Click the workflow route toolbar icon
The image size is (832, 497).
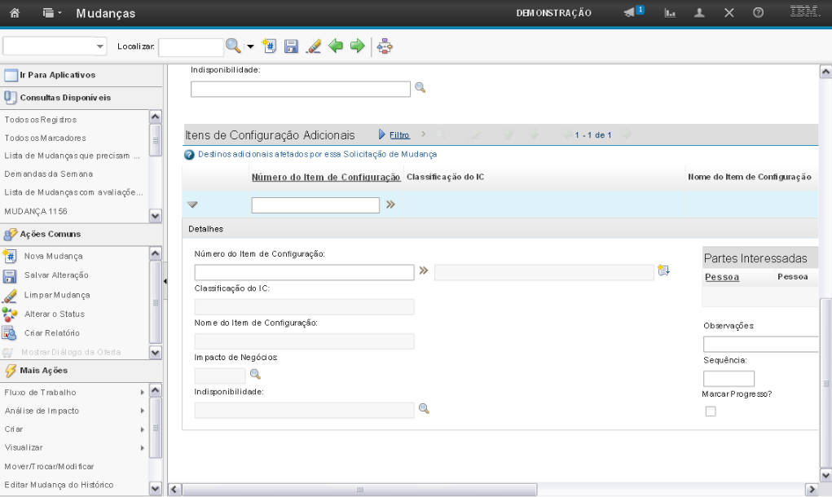click(x=385, y=47)
